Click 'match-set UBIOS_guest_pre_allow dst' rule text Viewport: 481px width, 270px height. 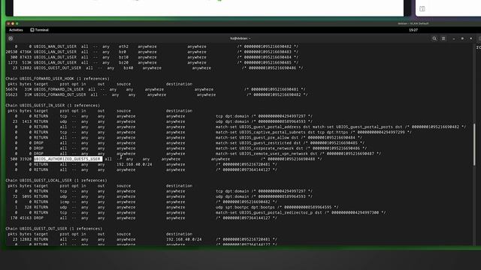coord(257,138)
